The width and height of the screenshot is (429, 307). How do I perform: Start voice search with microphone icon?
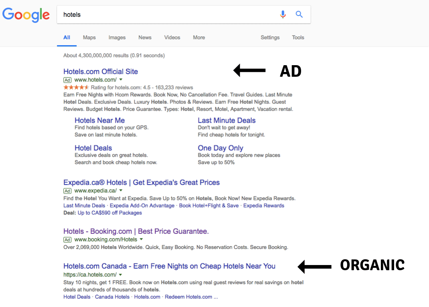[x=283, y=15]
